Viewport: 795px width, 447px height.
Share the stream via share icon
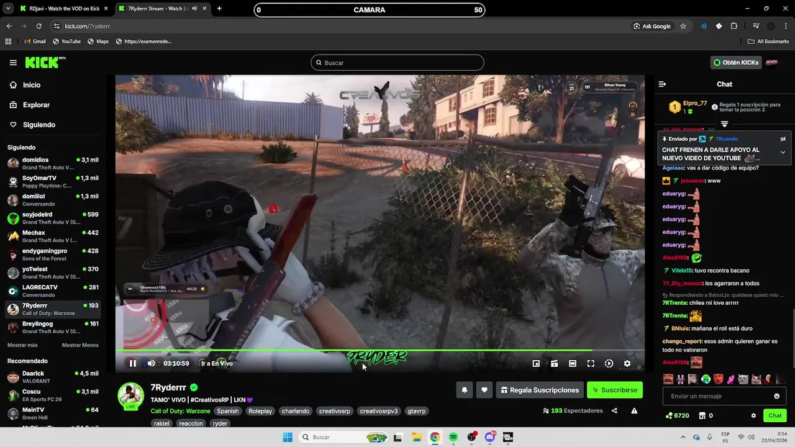pyautogui.click(x=614, y=410)
